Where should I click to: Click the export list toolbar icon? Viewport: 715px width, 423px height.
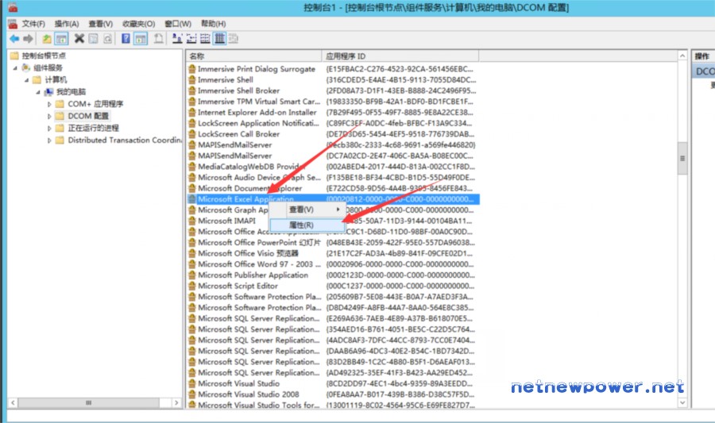(x=159, y=39)
